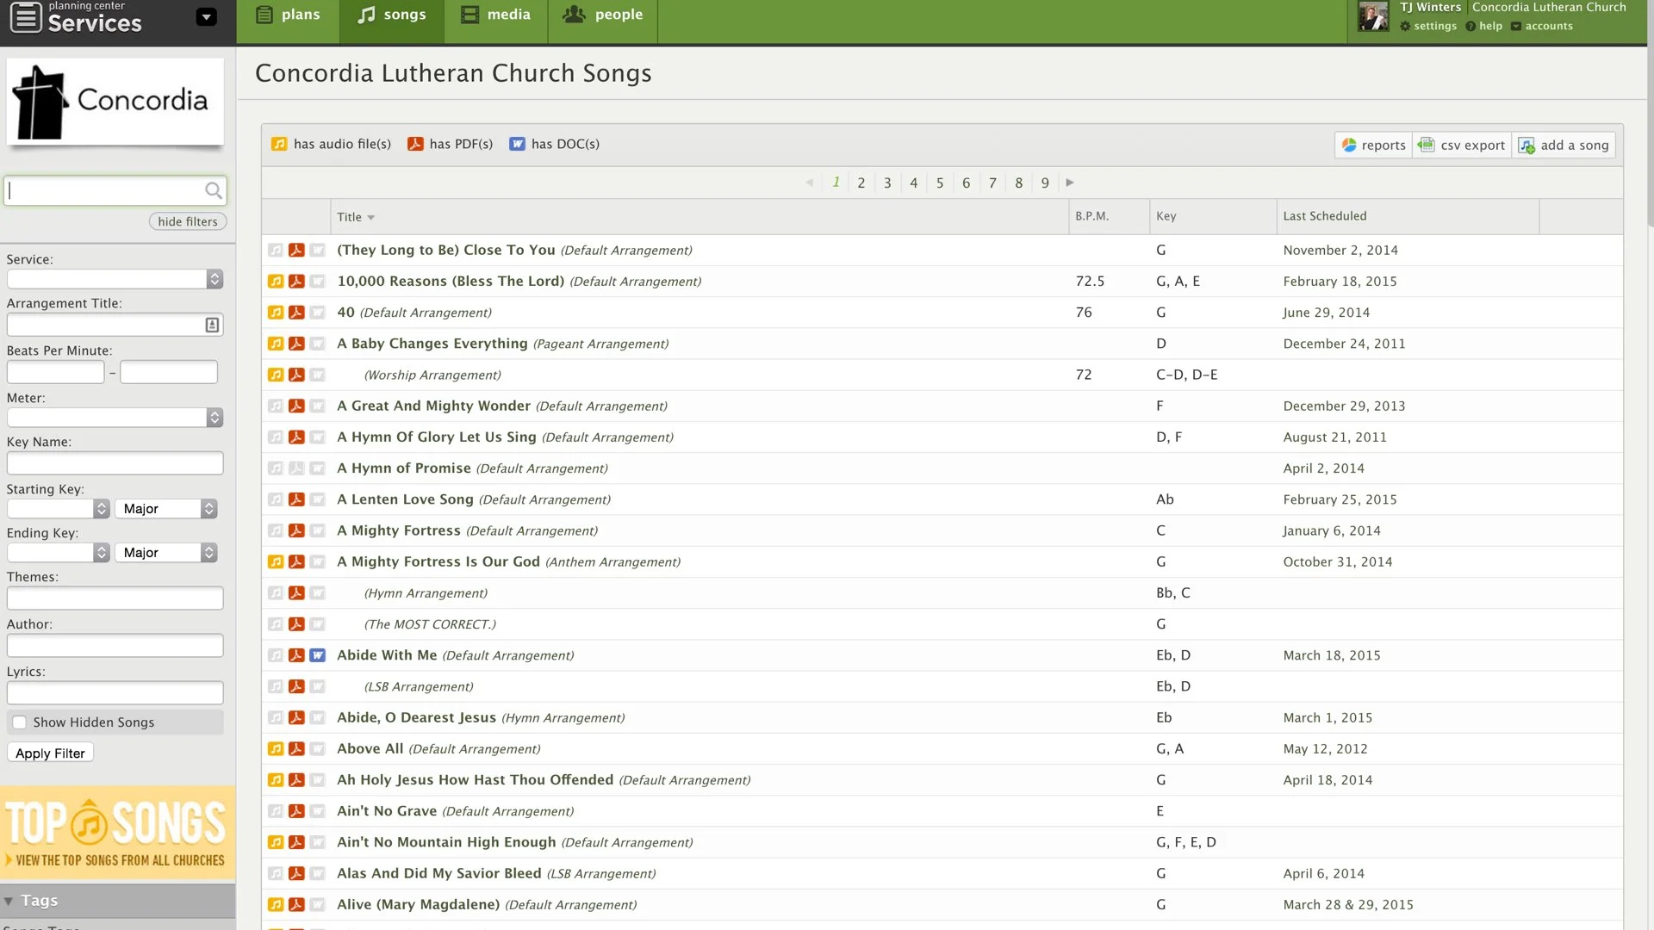Collapse the Tags section
Viewport: 1654px width, 930px height.
coord(9,901)
